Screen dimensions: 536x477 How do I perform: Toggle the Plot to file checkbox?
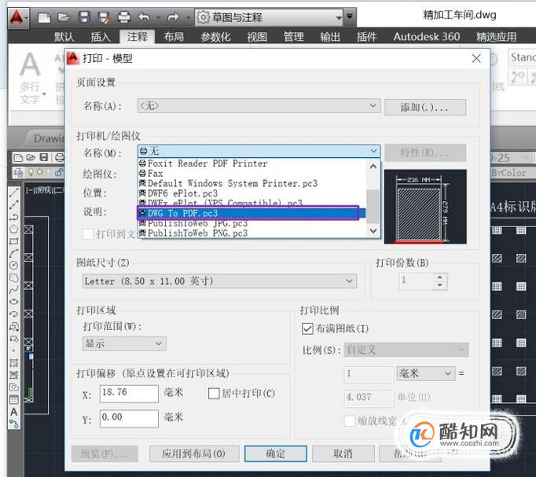click(88, 234)
